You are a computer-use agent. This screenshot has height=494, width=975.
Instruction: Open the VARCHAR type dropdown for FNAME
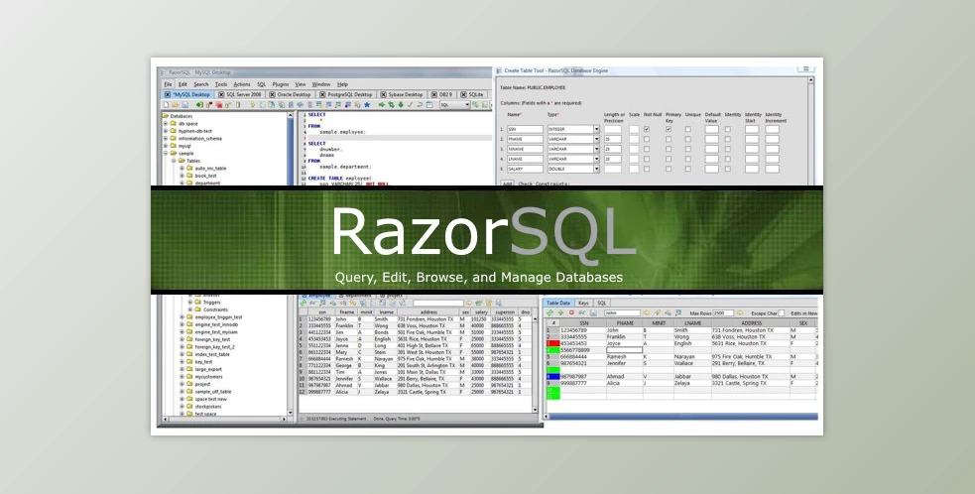(596, 139)
